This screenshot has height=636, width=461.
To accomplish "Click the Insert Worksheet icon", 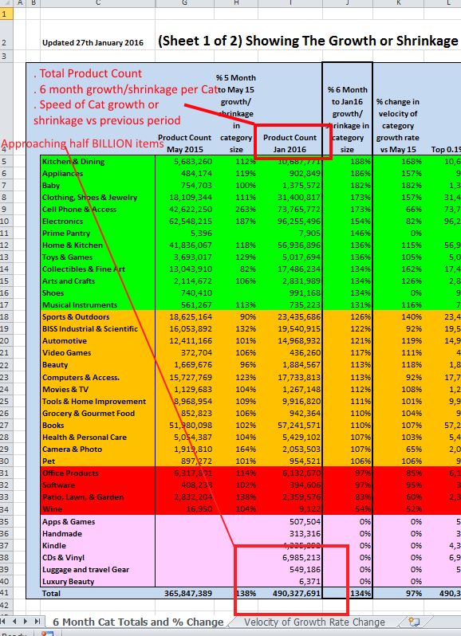I will (413, 622).
